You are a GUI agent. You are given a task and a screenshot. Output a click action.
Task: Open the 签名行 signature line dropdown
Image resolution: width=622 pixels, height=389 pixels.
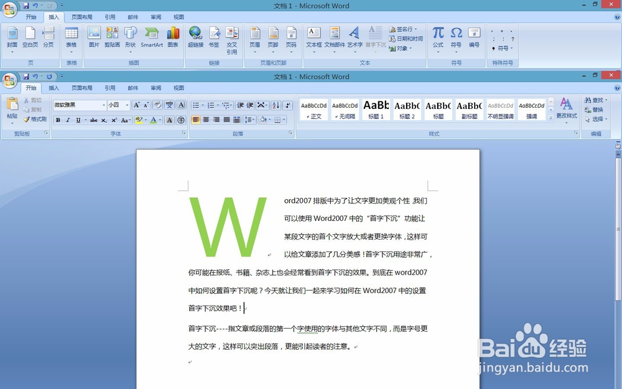(403, 29)
